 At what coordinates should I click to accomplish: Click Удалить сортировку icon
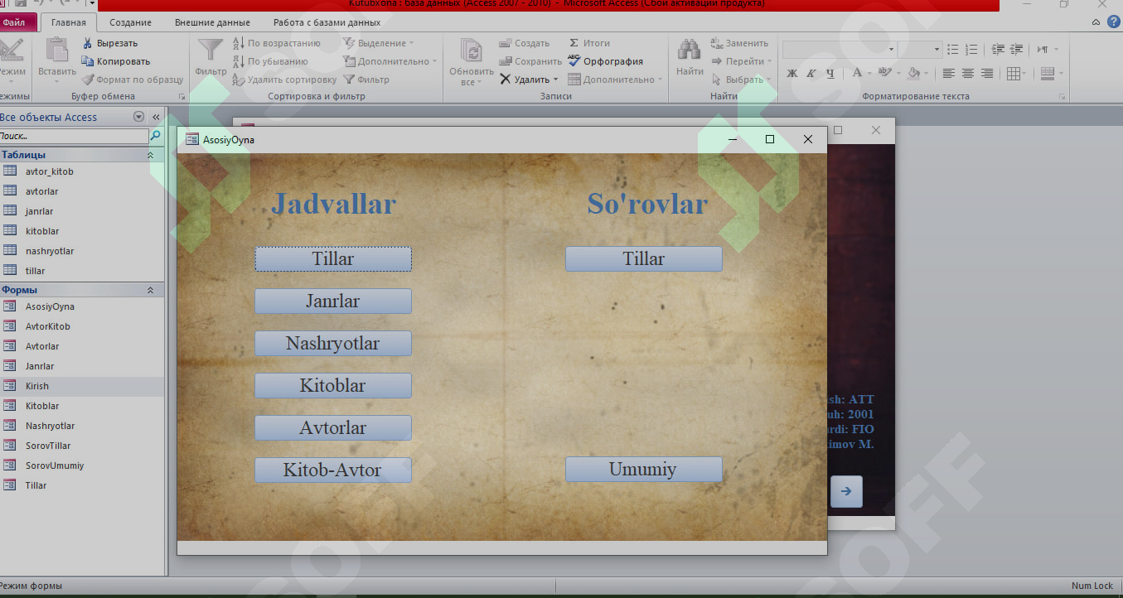pyautogui.click(x=239, y=80)
